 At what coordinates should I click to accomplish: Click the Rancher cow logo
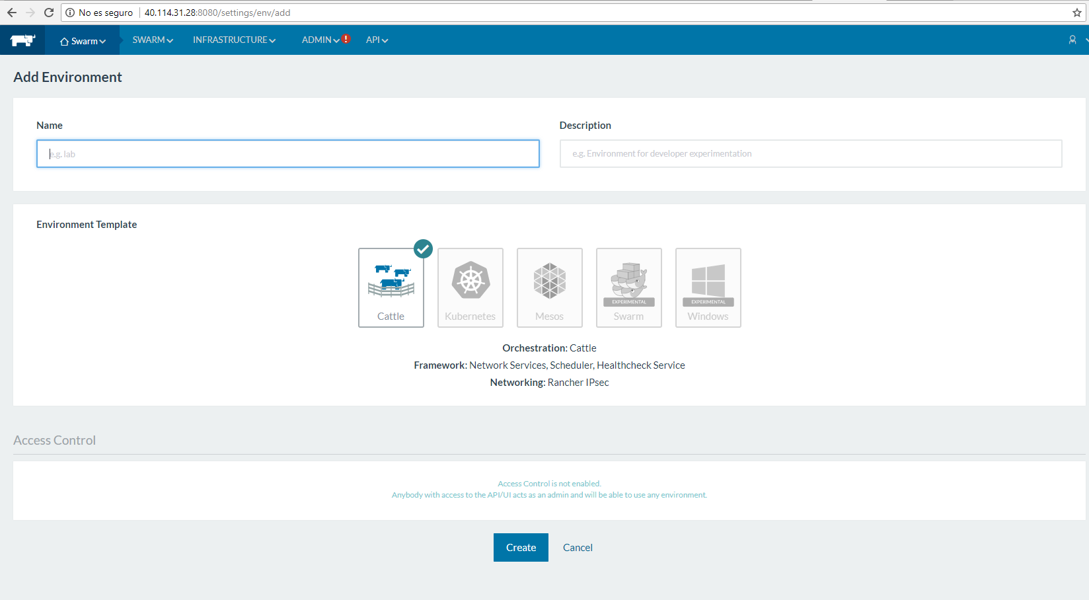(x=22, y=40)
